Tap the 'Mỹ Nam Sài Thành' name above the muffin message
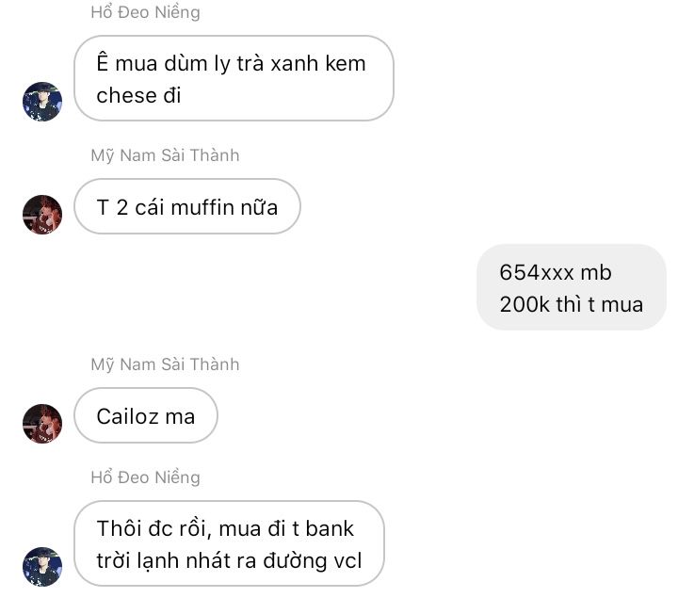 [165, 155]
